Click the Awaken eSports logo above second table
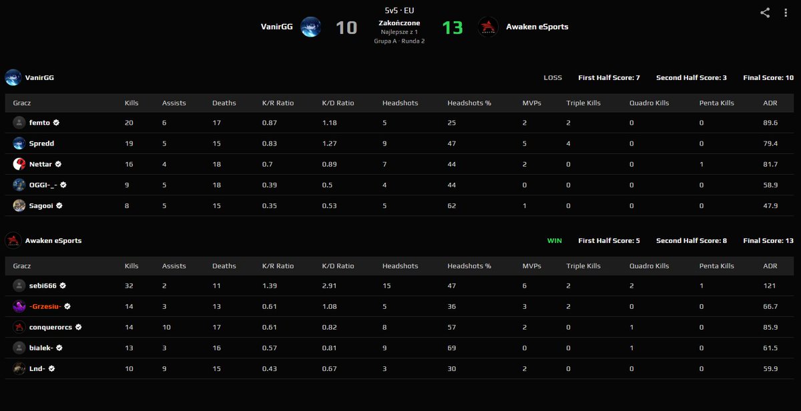The height and width of the screenshot is (411, 801). pos(13,240)
